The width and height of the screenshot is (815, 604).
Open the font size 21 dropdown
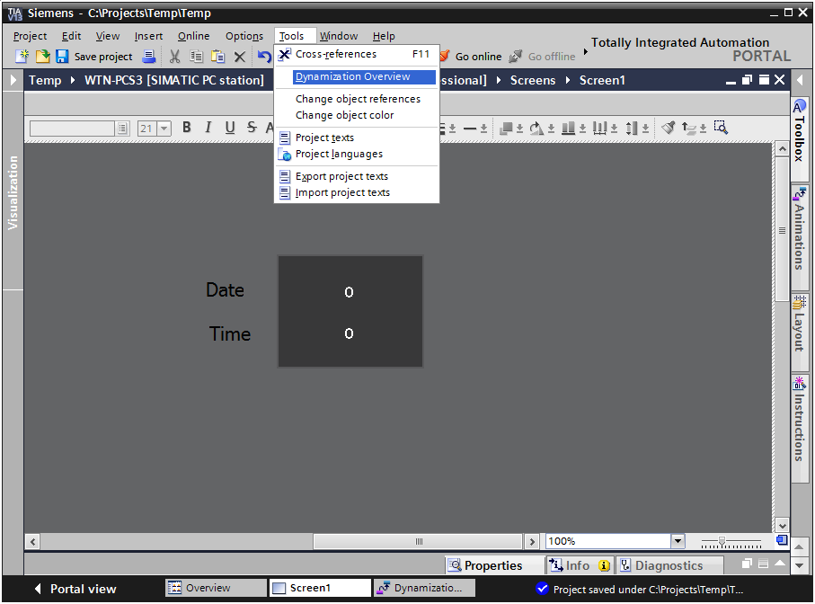tap(164, 128)
